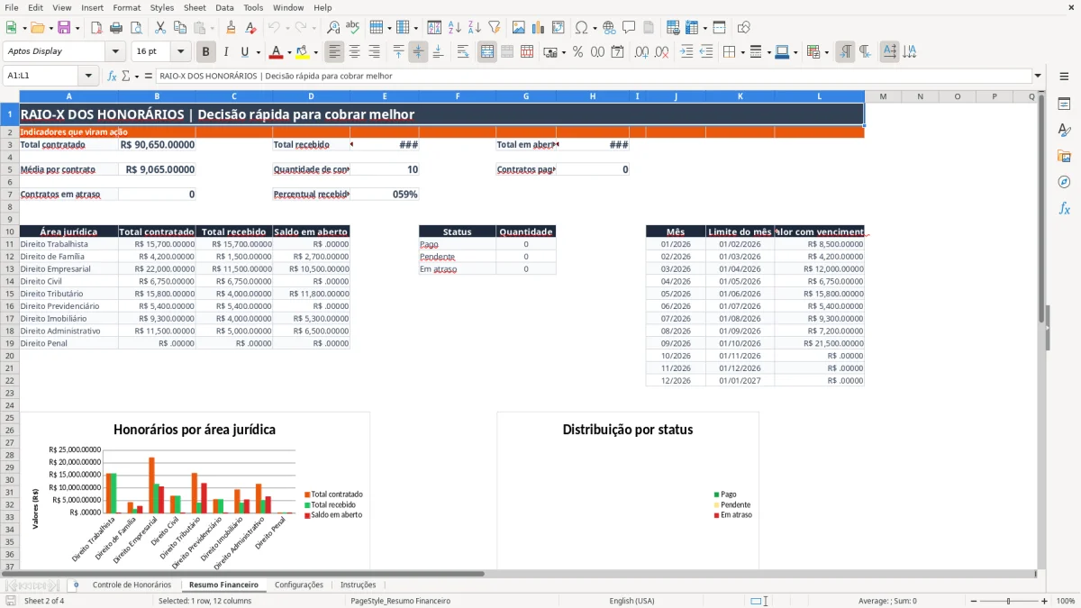The height and width of the screenshot is (608, 1081).
Task: Click the Increase Indent icon
Action: tap(686, 51)
